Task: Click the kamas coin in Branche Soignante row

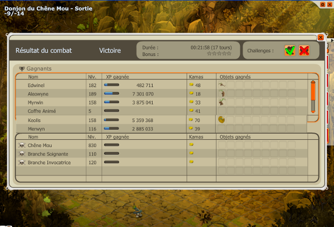Action: coord(191,153)
